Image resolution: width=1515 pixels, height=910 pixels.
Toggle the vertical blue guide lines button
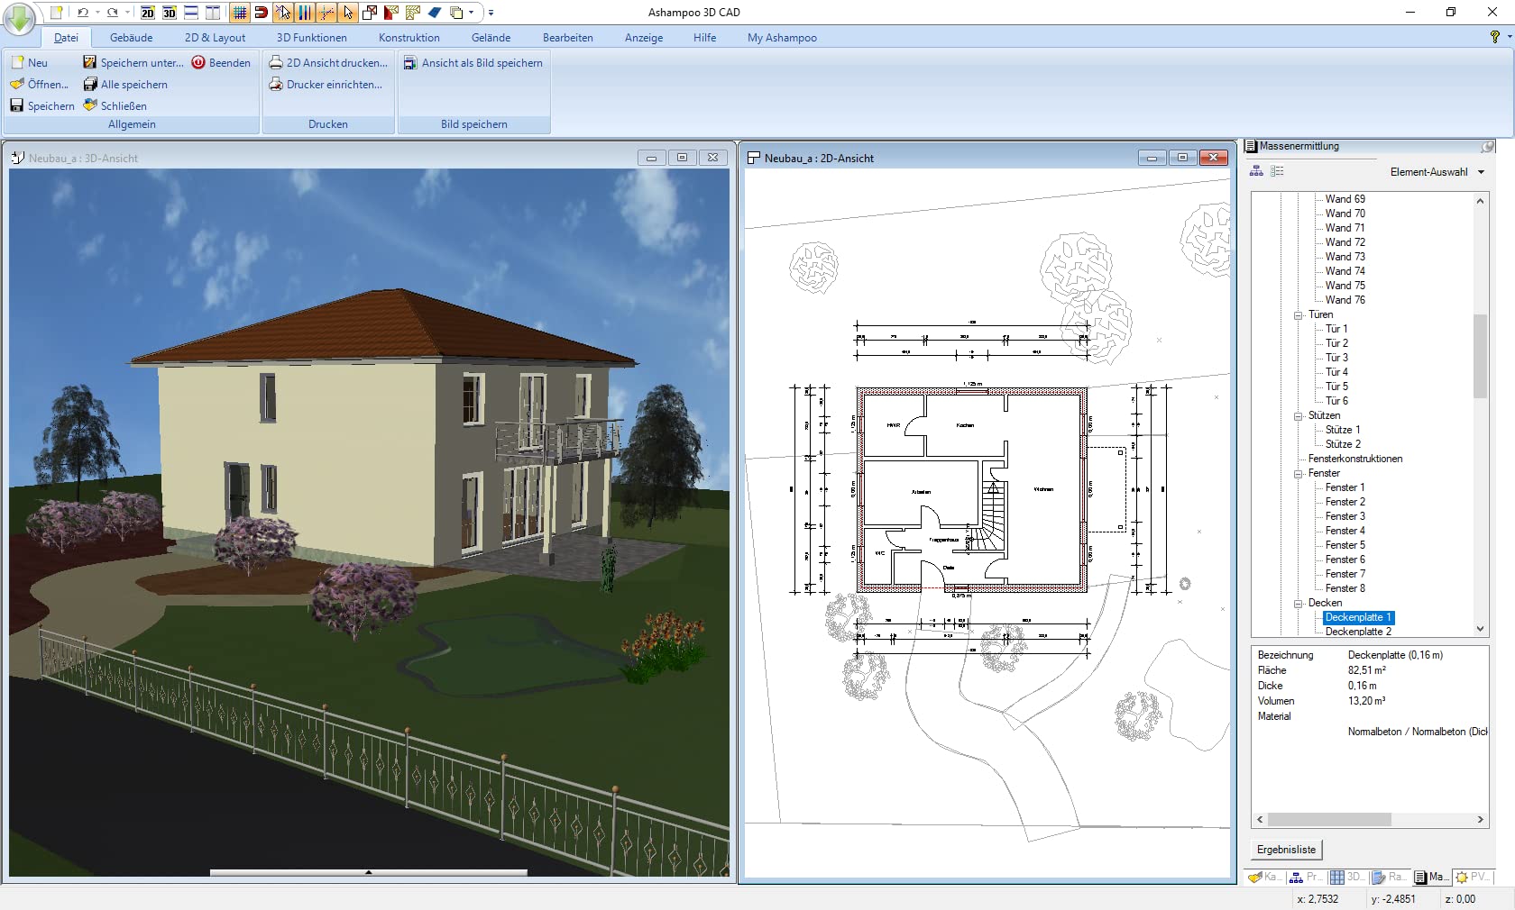pyautogui.click(x=304, y=13)
